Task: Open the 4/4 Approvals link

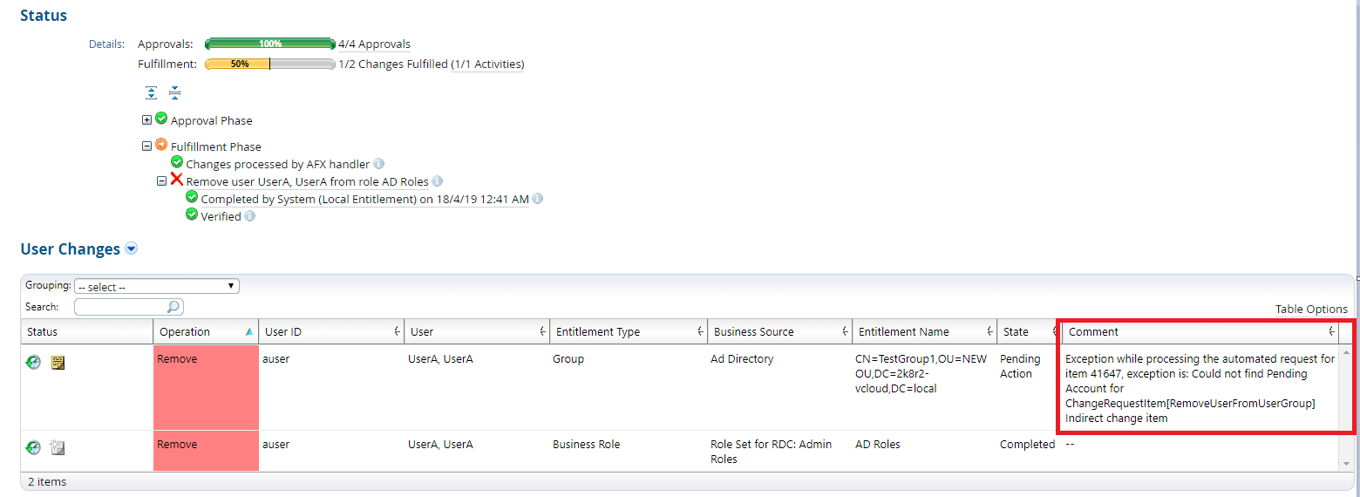Action: (374, 44)
